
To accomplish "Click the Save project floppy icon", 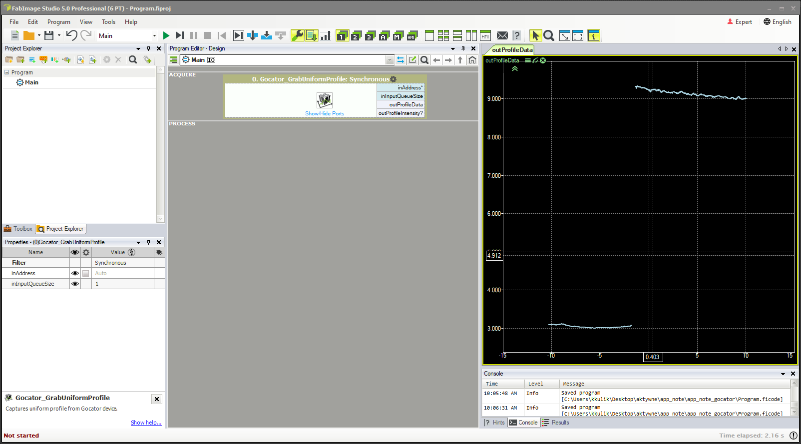I will coord(49,35).
